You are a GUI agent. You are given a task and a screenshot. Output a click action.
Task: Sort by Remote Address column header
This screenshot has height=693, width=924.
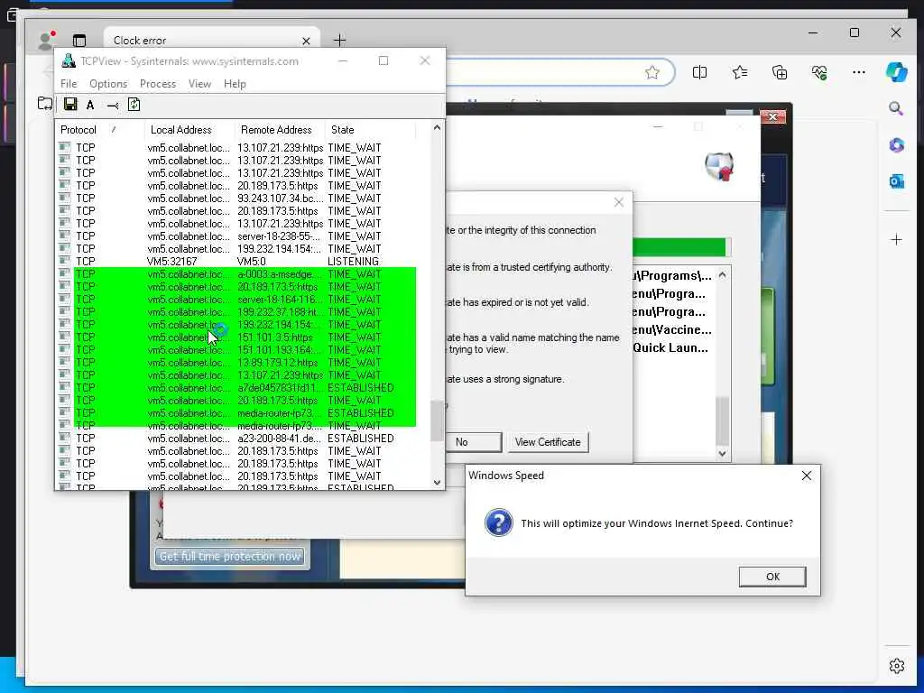click(x=280, y=130)
